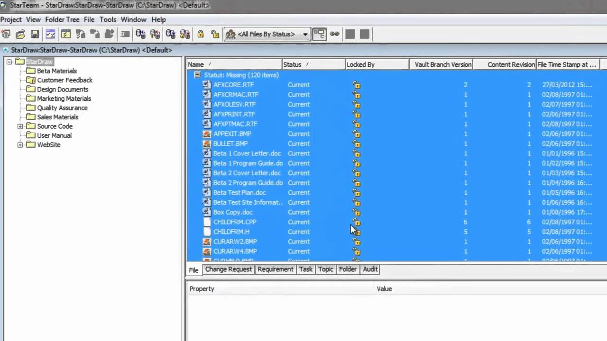Click the link items toolbar icon

pos(334,34)
